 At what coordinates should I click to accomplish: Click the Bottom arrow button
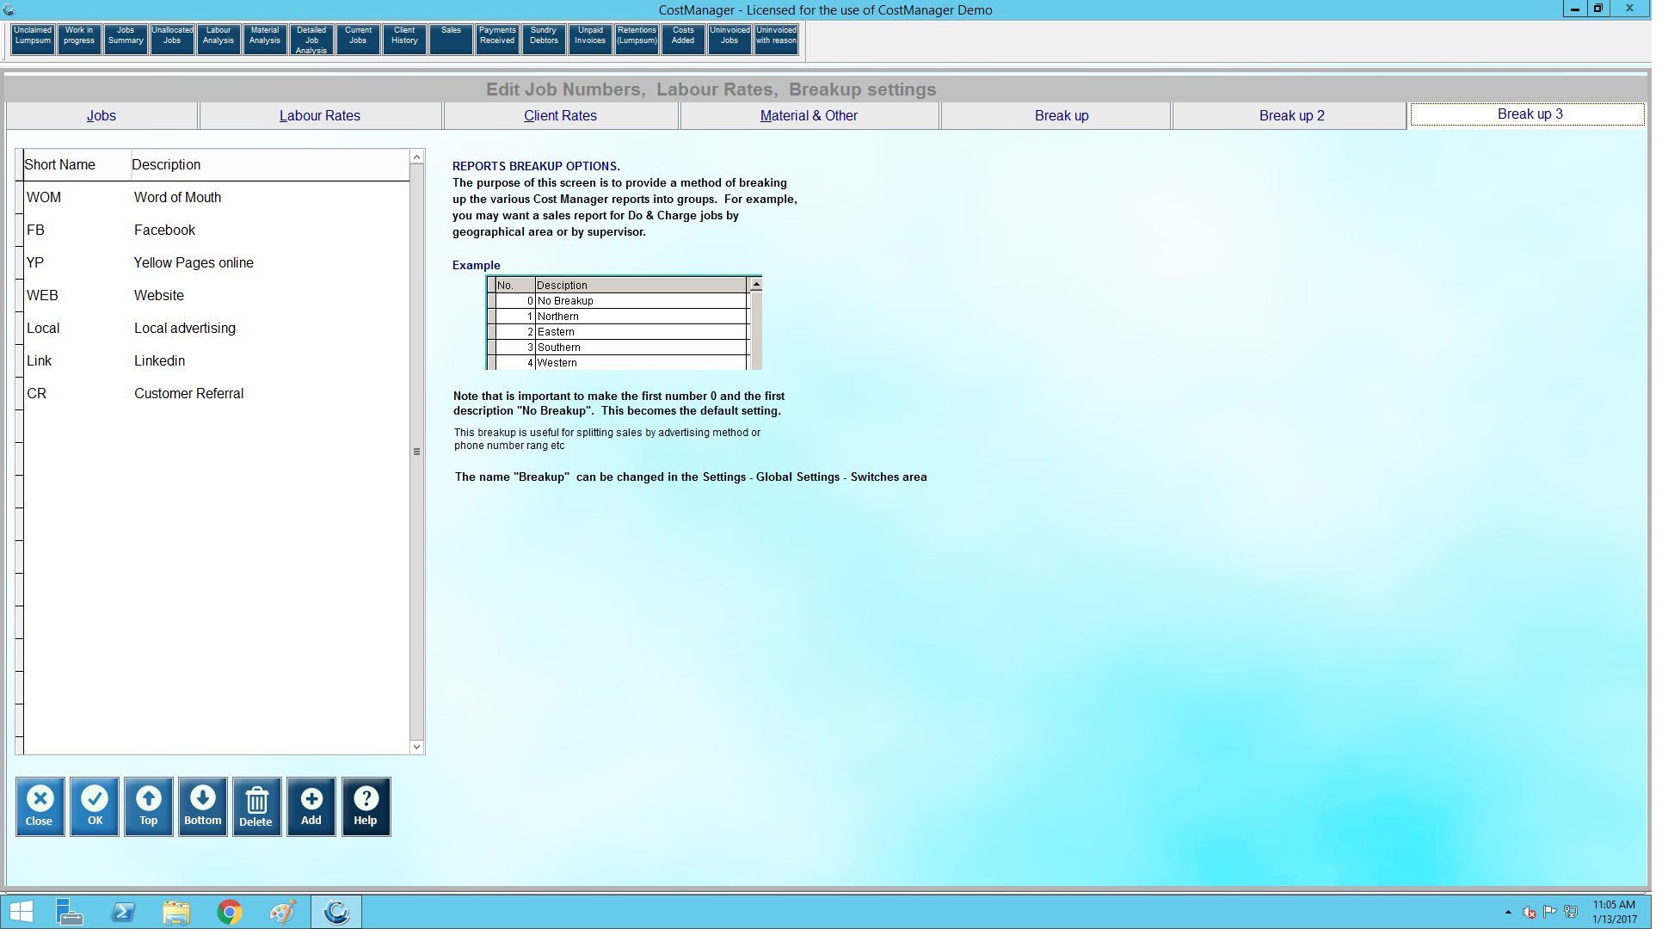202,806
